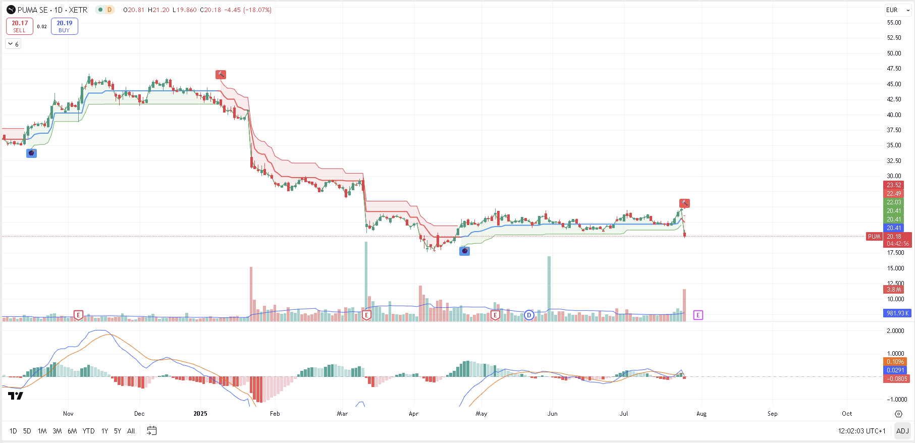Click the 0.0291 blue MACD value label

point(895,370)
